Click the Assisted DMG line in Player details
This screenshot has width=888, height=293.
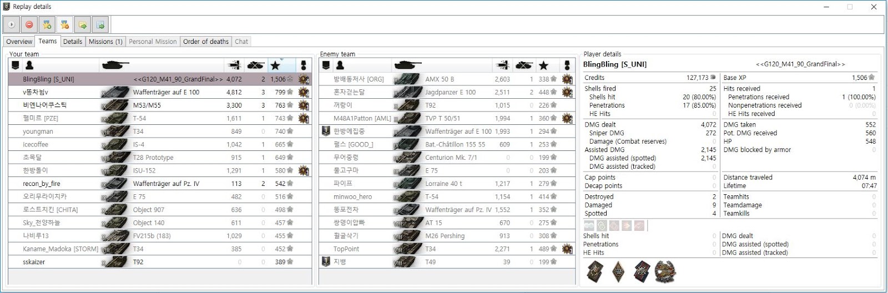[x=650, y=150]
